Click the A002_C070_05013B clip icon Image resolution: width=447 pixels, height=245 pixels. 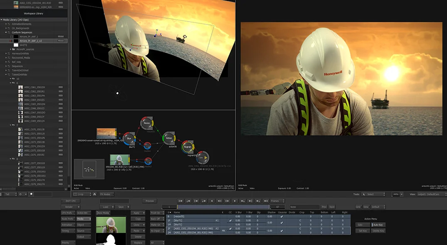pyautogui.click(x=20, y=130)
